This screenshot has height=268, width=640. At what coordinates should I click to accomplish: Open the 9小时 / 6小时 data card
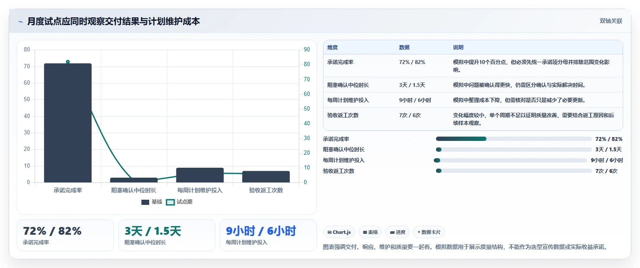click(x=268, y=235)
